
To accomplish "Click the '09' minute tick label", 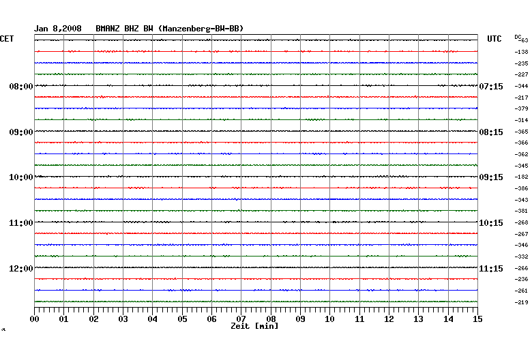I will pos(300,319).
